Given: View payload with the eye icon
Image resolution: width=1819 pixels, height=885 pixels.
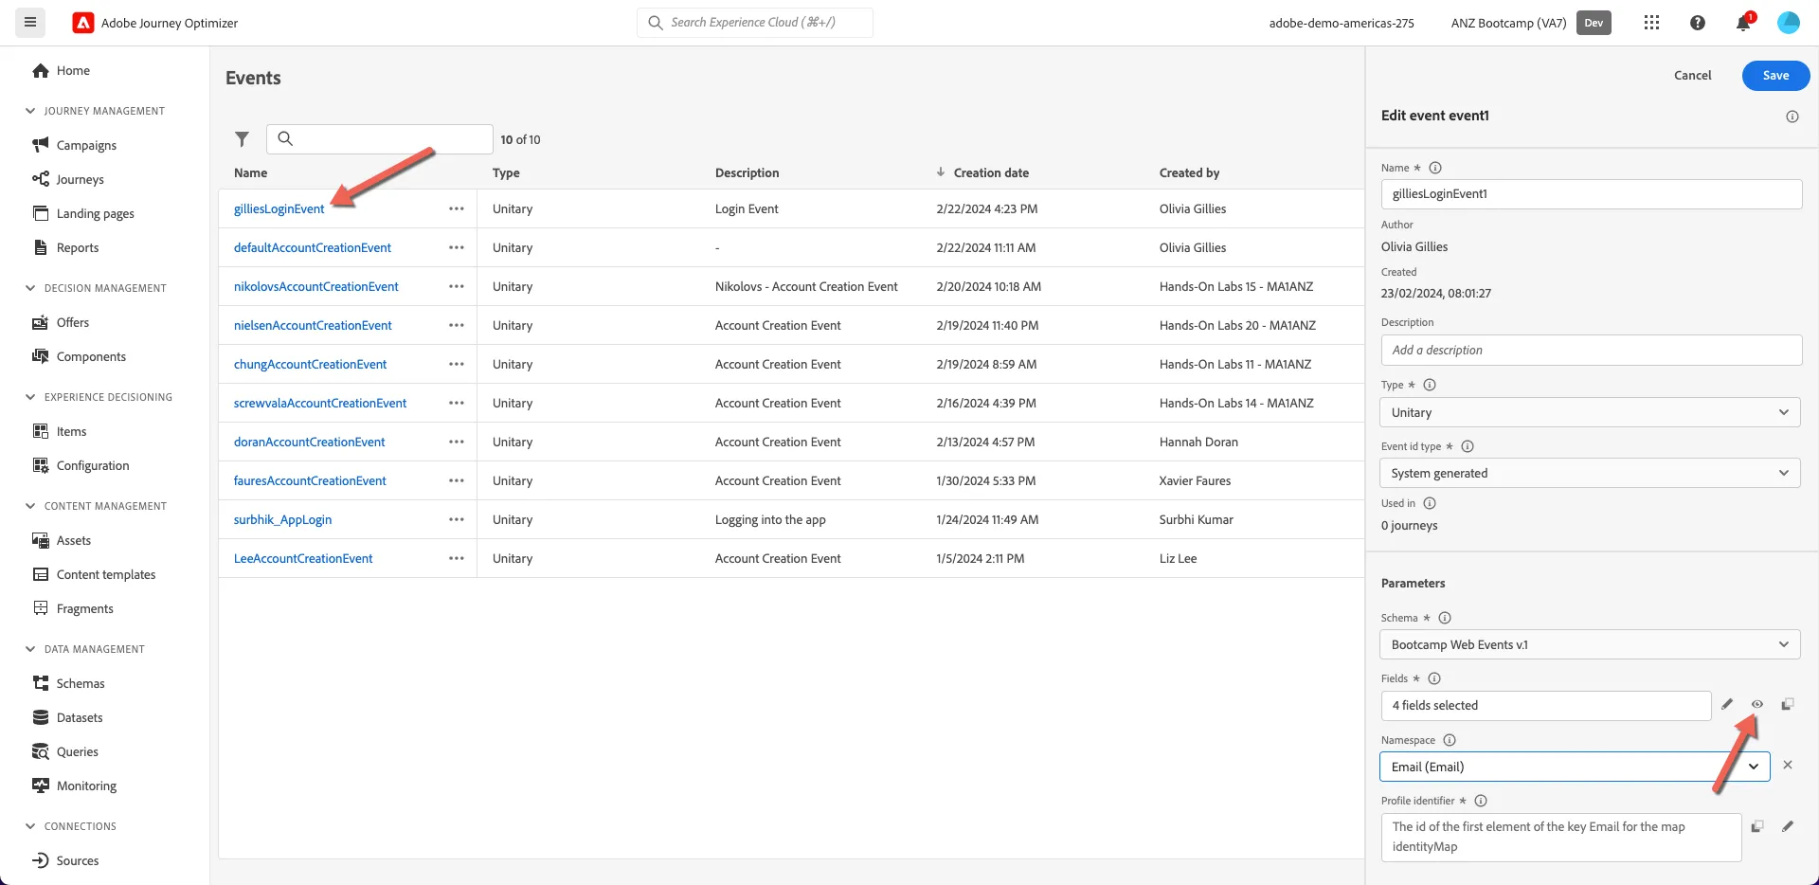Looking at the screenshot, I should 1757,704.
